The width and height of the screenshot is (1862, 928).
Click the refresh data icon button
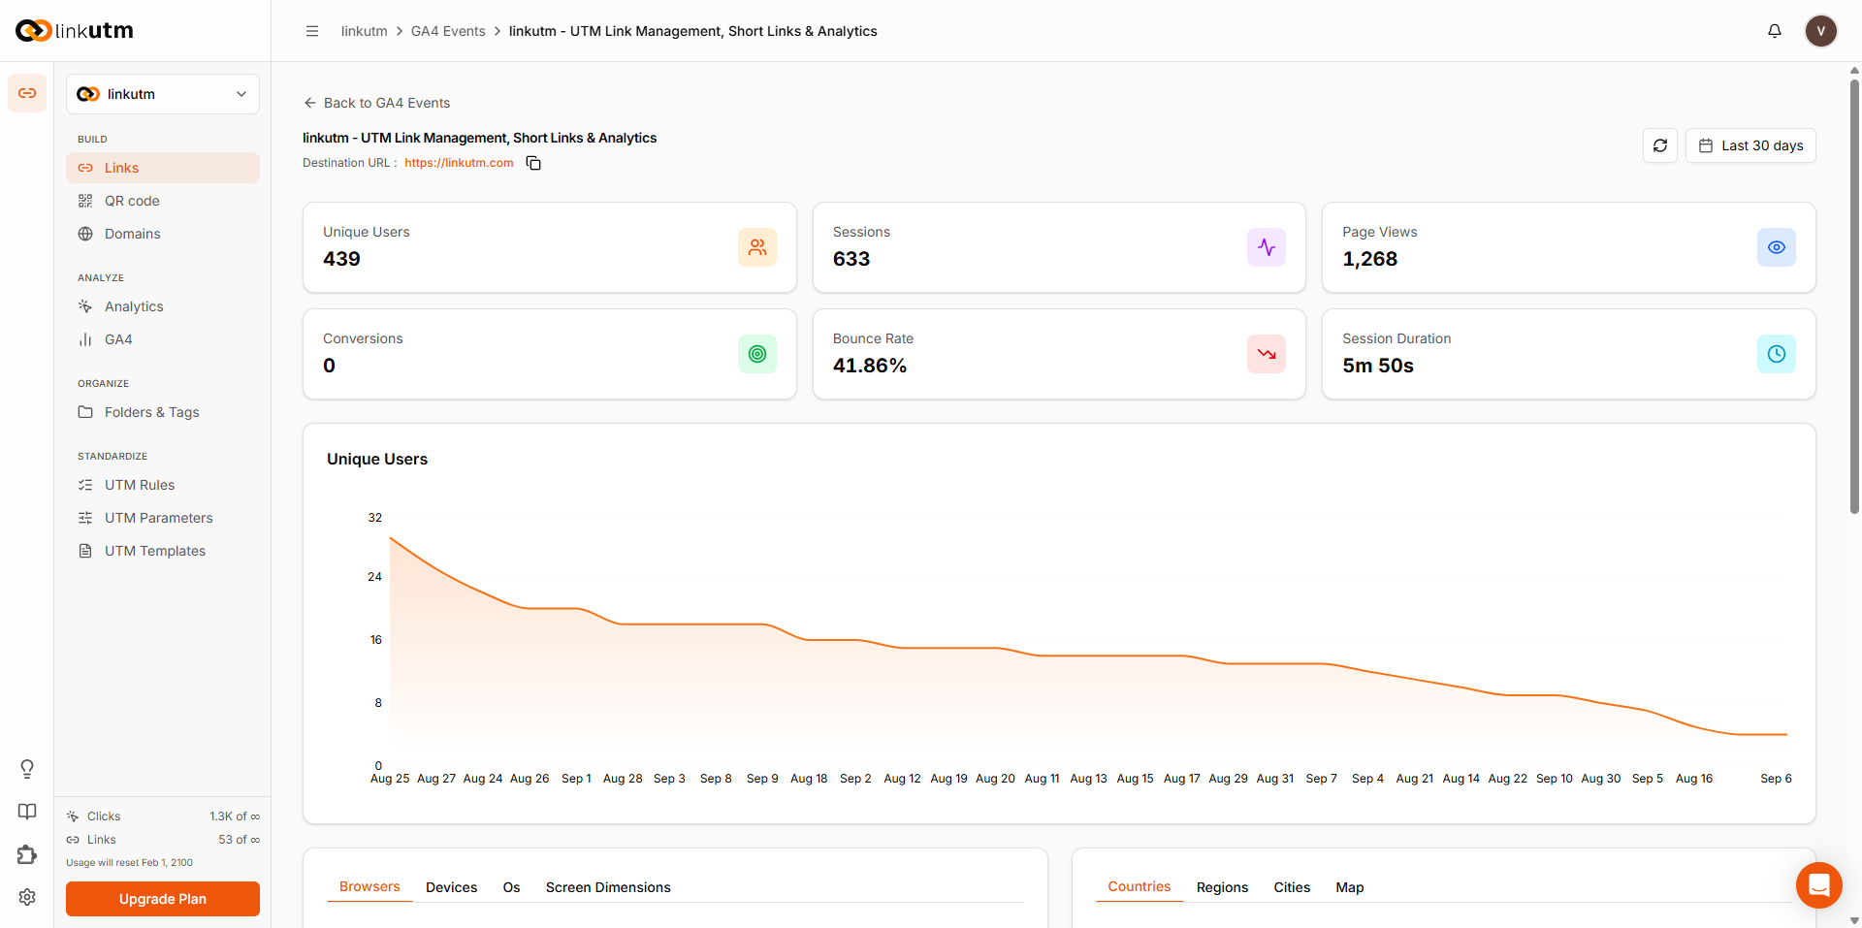tap(1660, 145)
